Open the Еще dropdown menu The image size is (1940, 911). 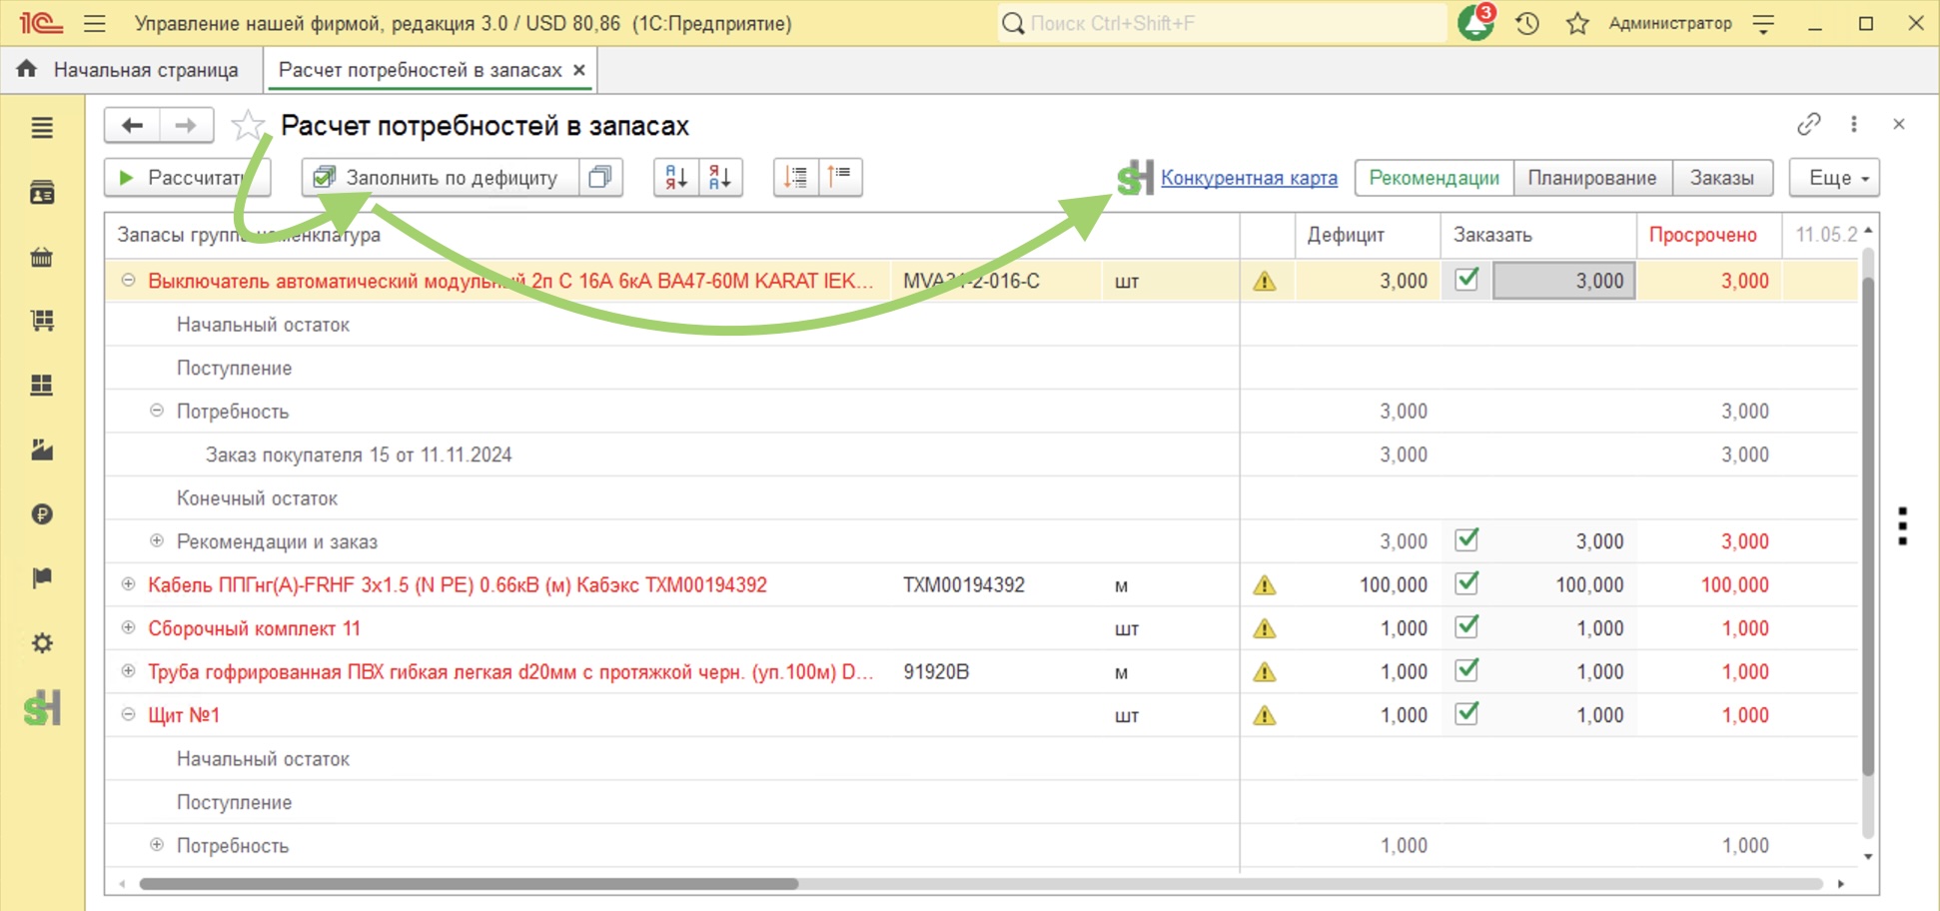tap(1834, 178)
